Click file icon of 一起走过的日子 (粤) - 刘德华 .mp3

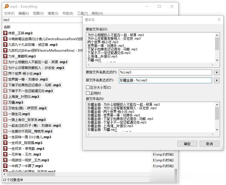click(5, 125)
